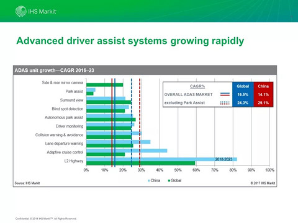Click the 2018-2023 annotation on L2 Highway bar

point(223,159)
